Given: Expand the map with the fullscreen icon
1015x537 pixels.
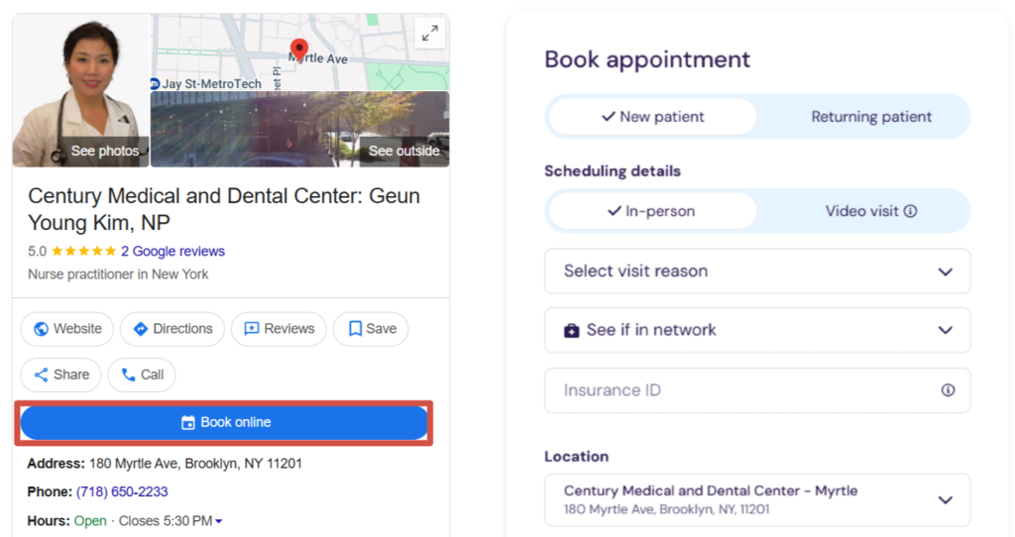Looking at the screenshot, I should 429,33.
